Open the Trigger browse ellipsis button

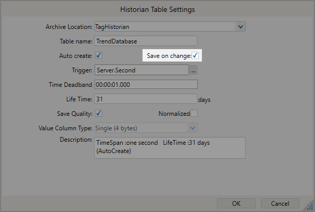(194, 70)
